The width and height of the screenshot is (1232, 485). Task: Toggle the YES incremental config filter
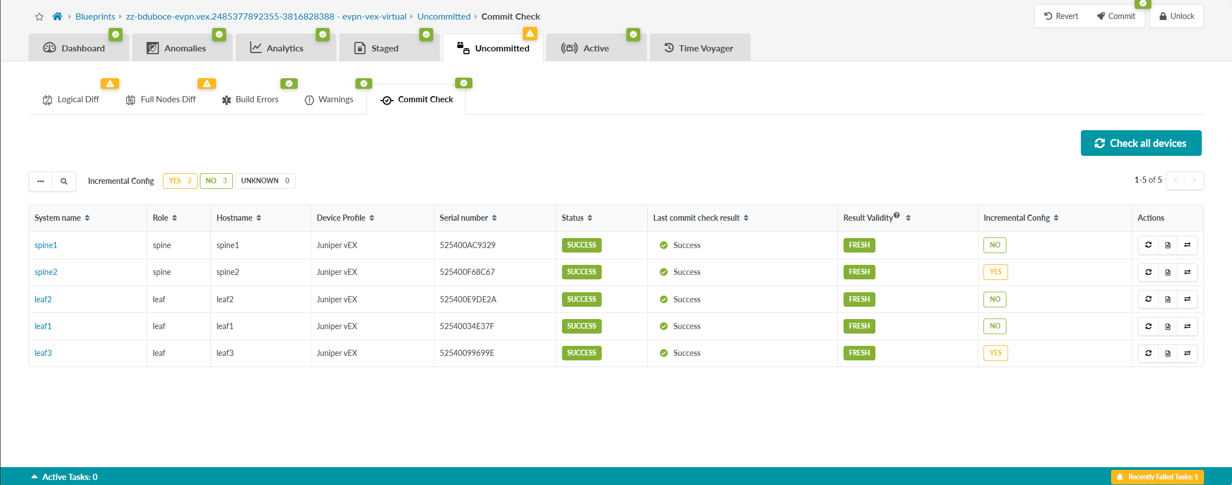point(180,181)
